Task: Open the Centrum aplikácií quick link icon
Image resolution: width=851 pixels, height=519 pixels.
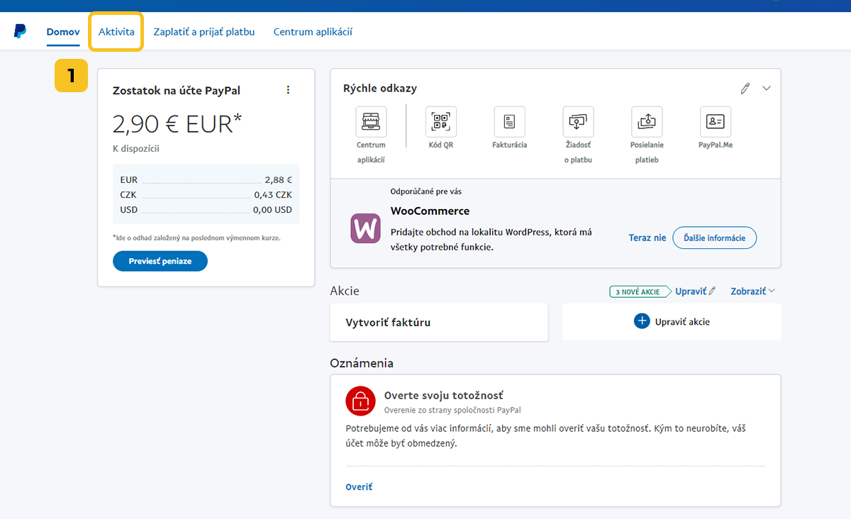Action: [371, 121]
